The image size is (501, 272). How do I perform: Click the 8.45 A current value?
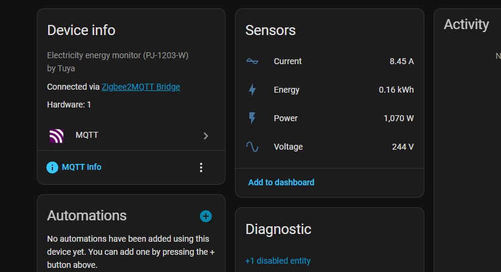(402, 61)
